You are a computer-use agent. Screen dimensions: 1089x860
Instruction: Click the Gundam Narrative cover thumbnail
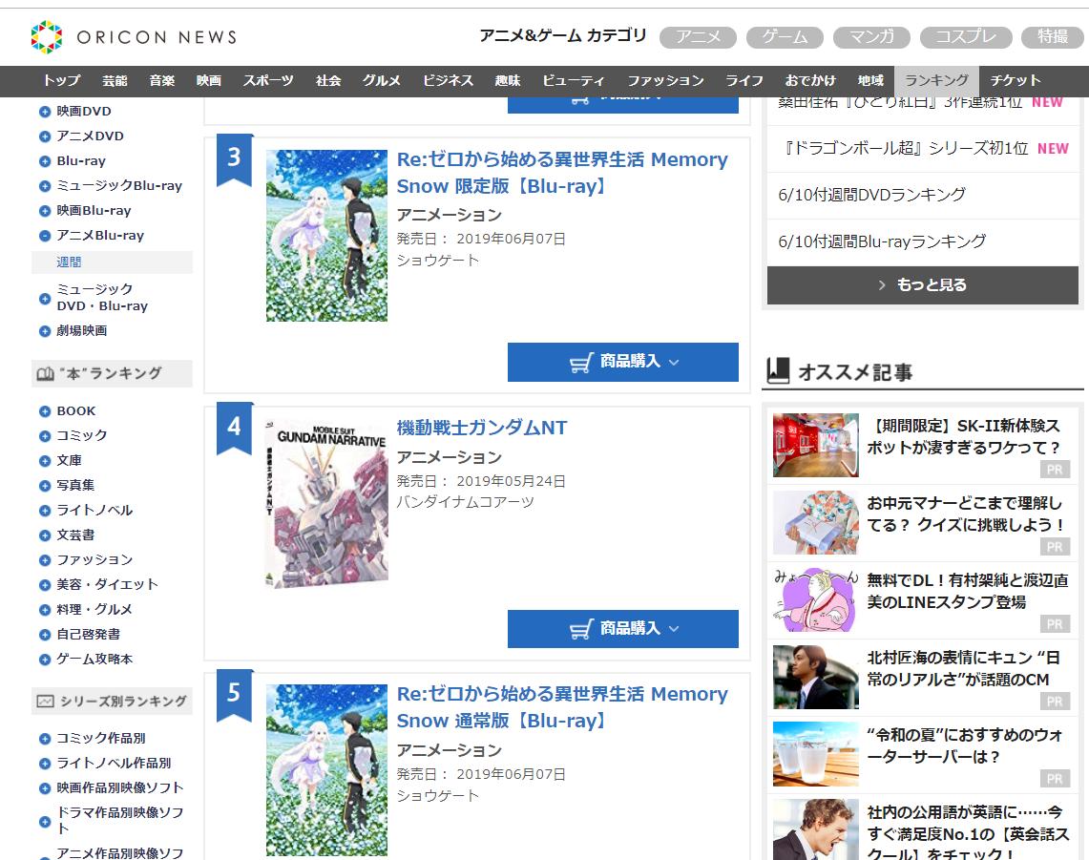(326, 504)
